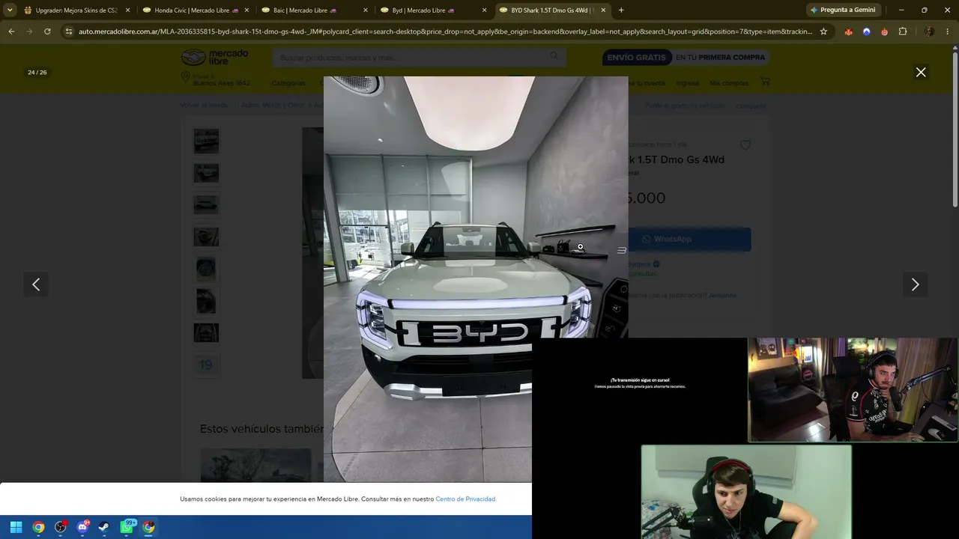The height and width of the screenshot is (539, 959).
Task: Open a new browser tab
Action: [621, 10]
